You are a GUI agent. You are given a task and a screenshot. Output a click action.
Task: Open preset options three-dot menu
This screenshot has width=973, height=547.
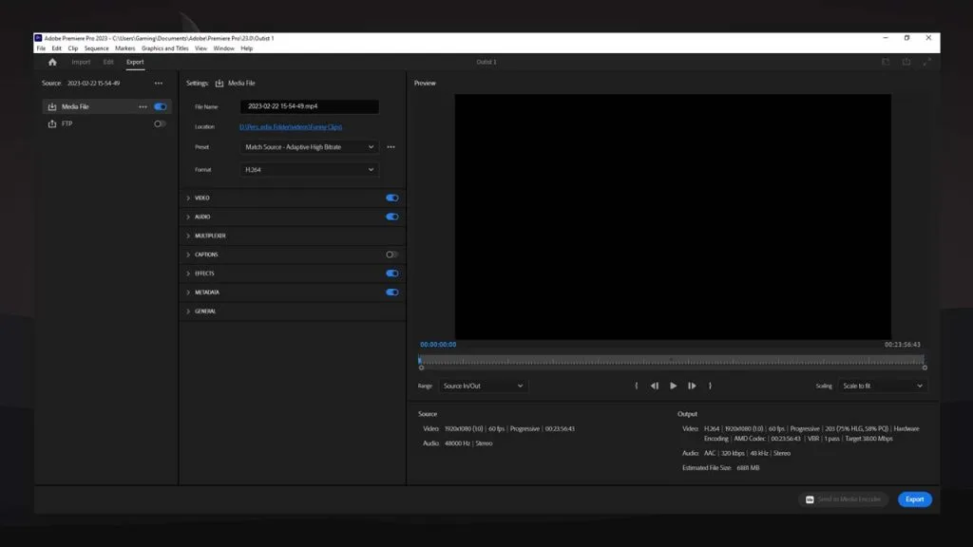tap(391, 147)
